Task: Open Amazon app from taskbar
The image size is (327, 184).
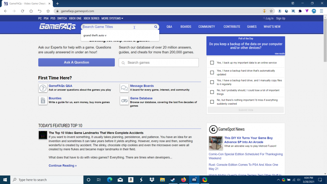Action: 131,180
